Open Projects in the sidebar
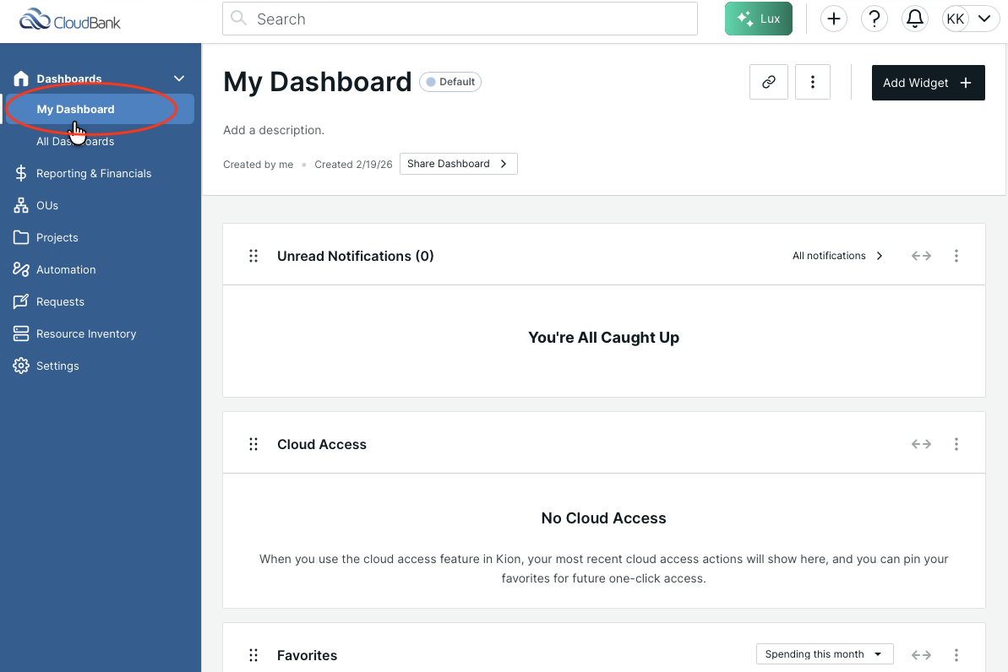Viewport: 1008px width, 672px height. (x=57, y=238)
